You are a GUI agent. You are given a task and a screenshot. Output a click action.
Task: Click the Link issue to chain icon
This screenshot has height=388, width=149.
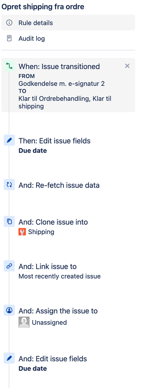point(9,266)
